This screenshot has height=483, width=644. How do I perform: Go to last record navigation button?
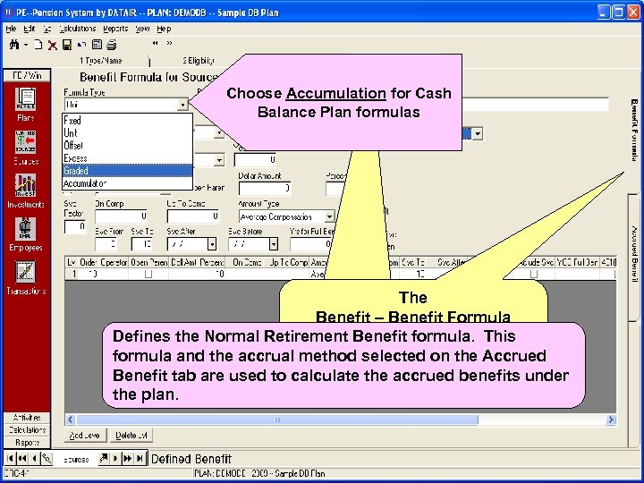coord(140,458)
